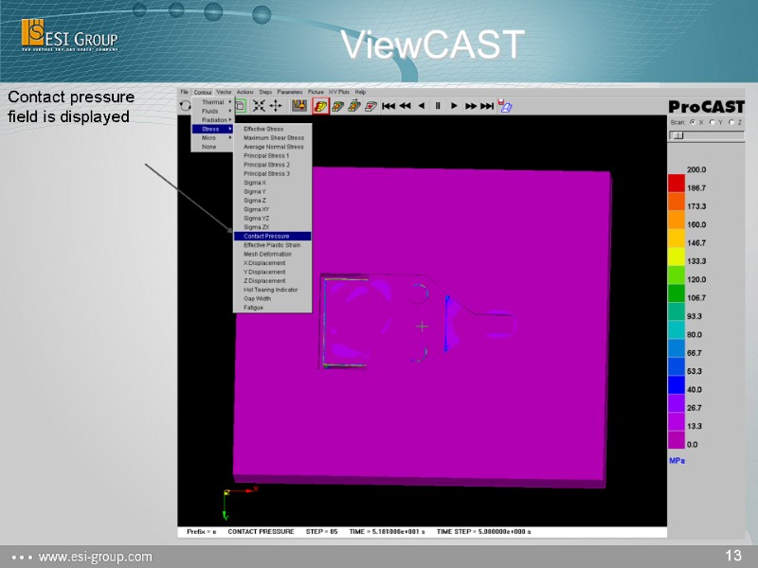Select the pan four-arrow icon
The image size is (758, 568).
tap(276, 106)
